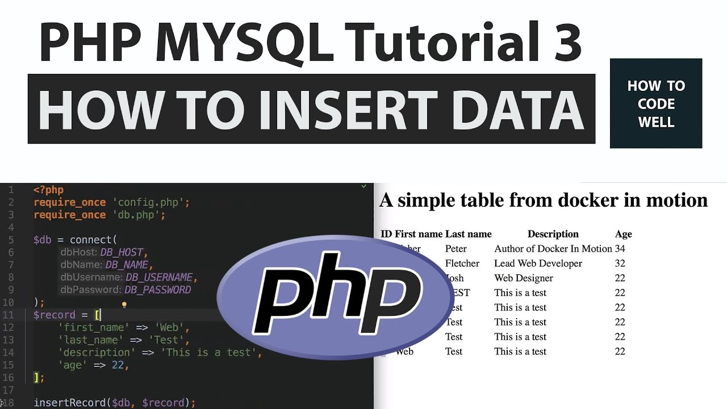Click the How To Code Well logo
Viewport: 727px width, 409px height.
click(656, 103)
